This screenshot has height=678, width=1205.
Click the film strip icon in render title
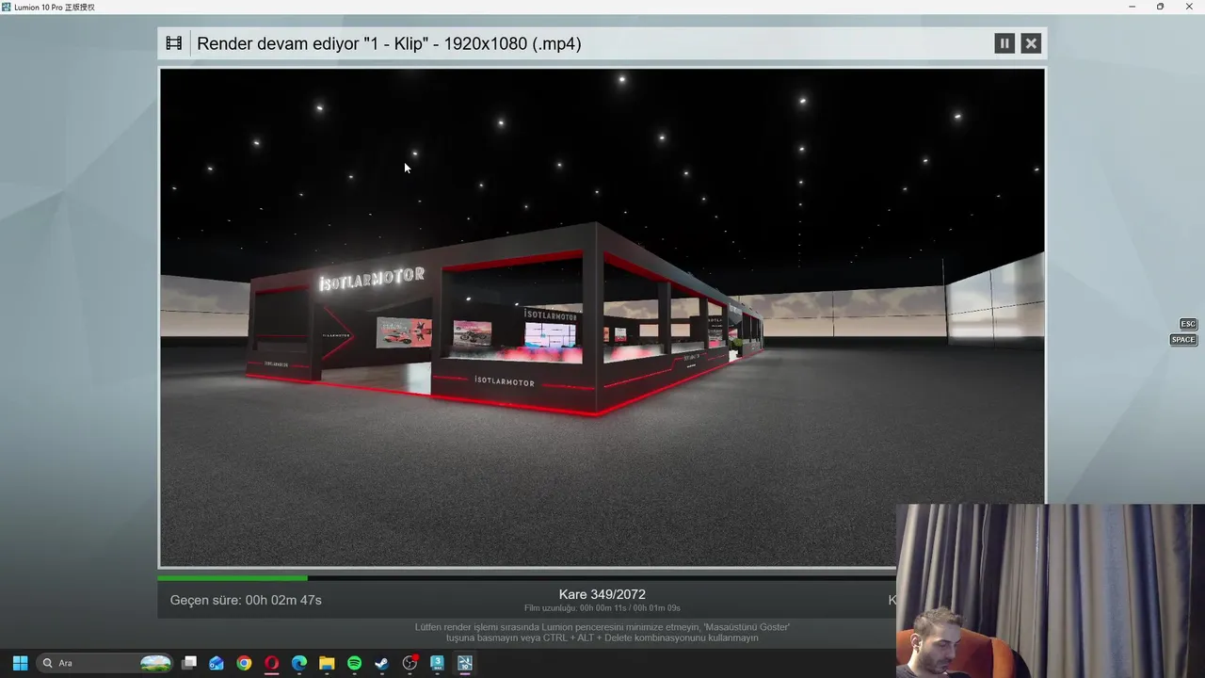click(174, 43)
